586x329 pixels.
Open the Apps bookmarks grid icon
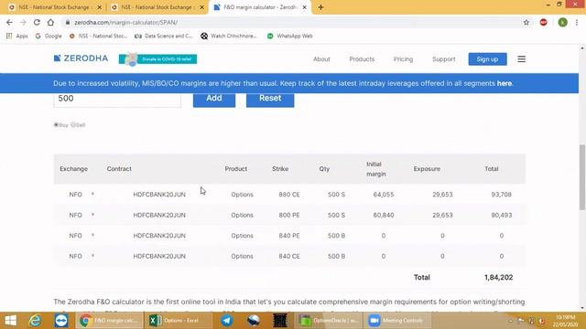(x=9, y=36)
